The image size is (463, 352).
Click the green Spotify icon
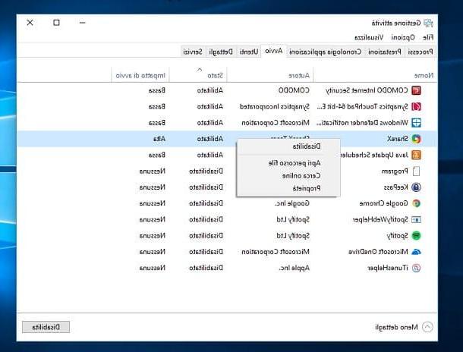416,236
